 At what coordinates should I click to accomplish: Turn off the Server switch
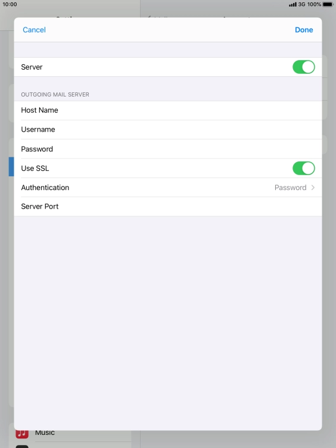[x=303, y=67]
